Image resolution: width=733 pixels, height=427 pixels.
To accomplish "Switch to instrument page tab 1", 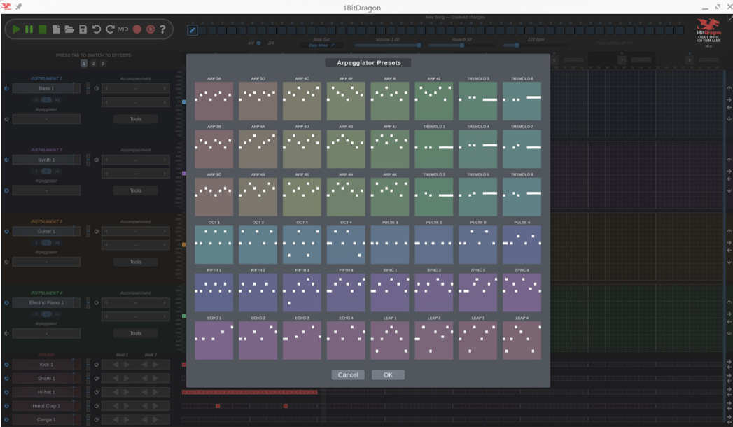I will coord(84,64).
